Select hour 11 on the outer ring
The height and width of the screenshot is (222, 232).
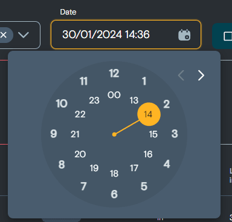[83, 81]
